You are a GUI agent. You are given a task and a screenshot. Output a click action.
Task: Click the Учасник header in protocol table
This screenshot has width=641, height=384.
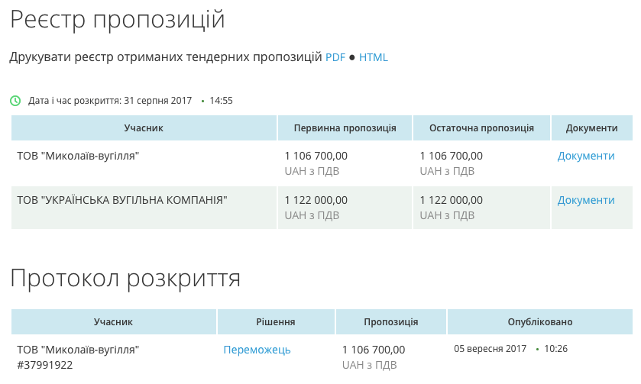tap(114, 322)
